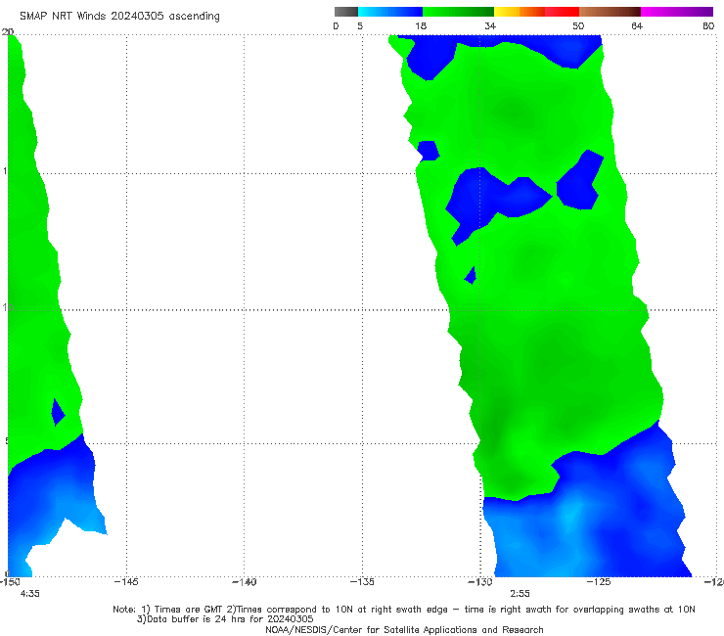Click the title 'SMAP NRT Winds 20240305 ascending'

click(119, 16)
